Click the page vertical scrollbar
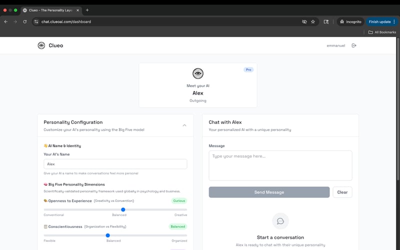This screenshot has height=250, width=400. 398,108
